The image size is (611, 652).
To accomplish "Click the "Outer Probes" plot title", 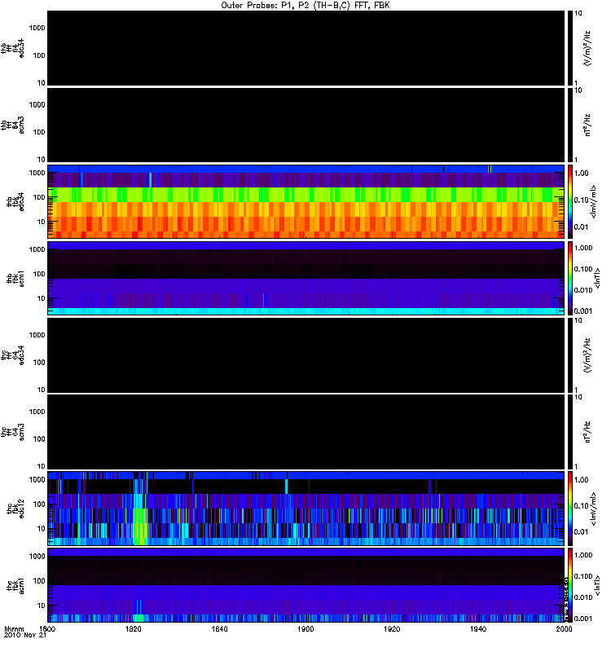I will (305, 5).
